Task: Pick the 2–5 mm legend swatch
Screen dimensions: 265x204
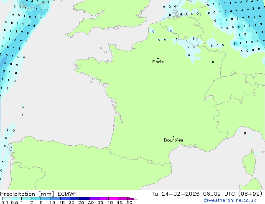Action: coord(36,199)
